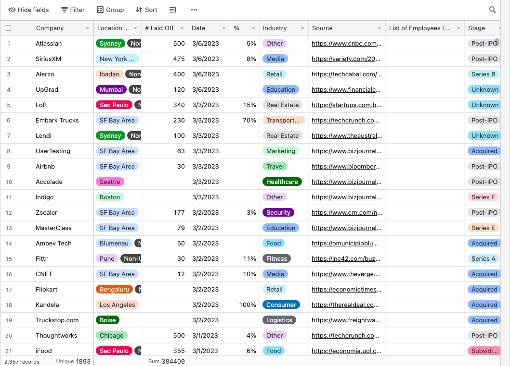Screen dimensions: 511x366
Task: Click the Fitness industry tag
Action: [276, 259]
